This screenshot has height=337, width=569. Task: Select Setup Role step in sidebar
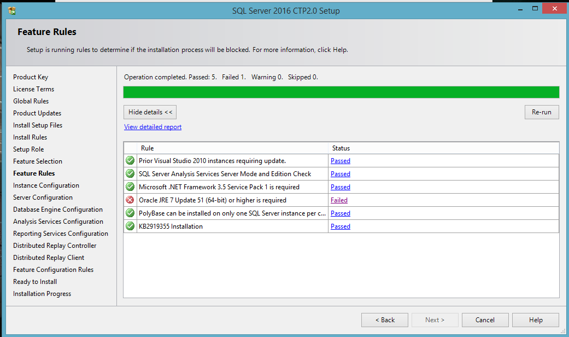(x=28, y=149)
